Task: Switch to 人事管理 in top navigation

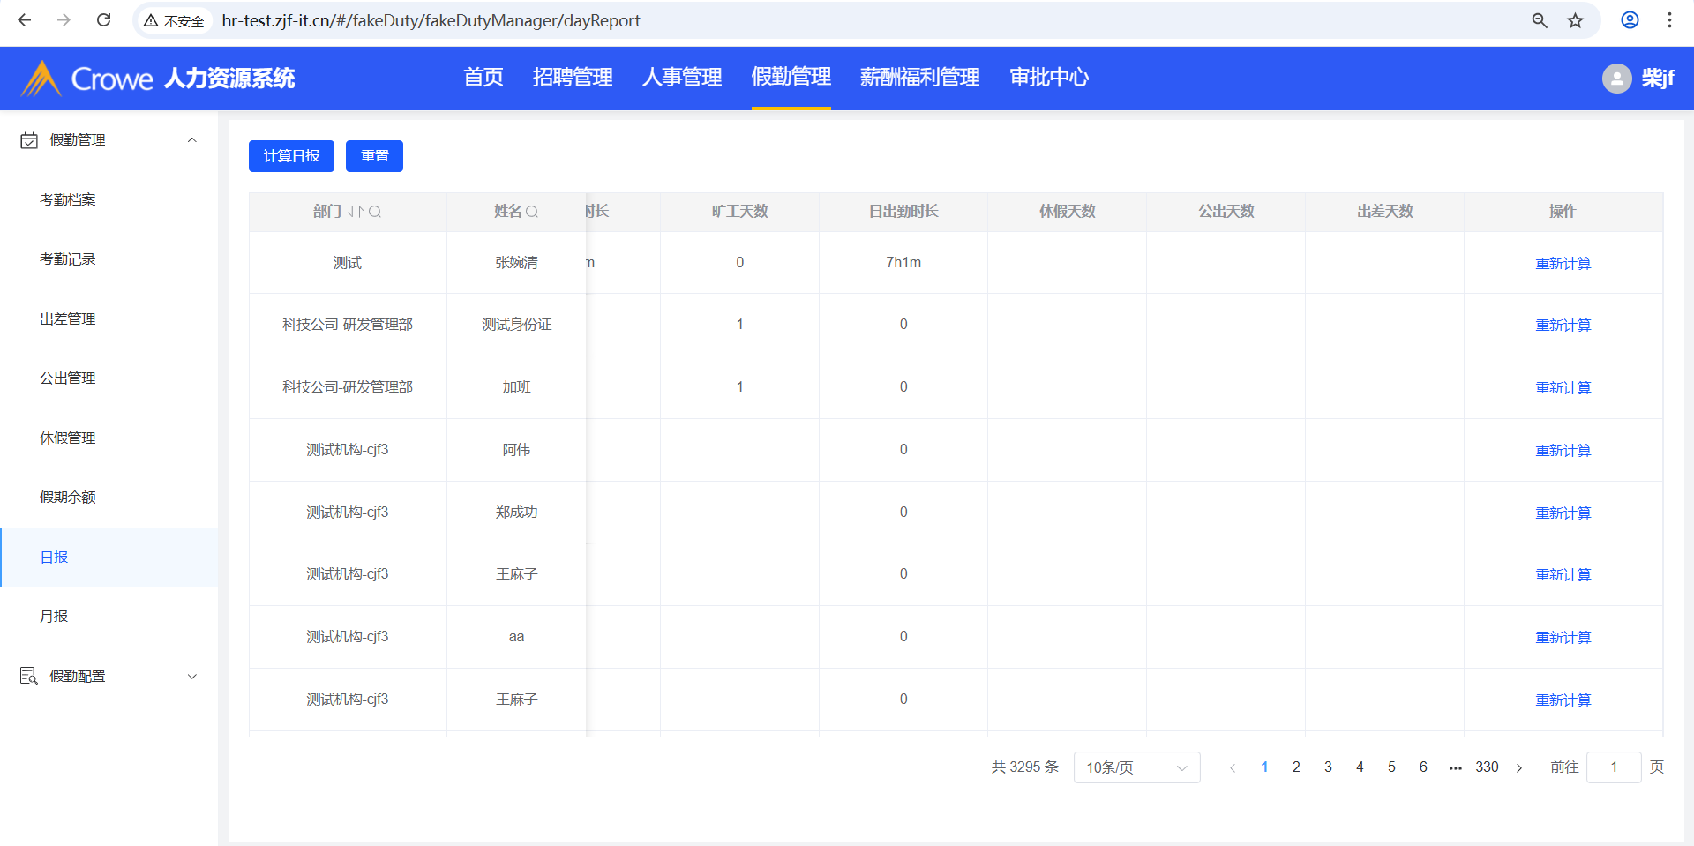Action: point(681,78)
